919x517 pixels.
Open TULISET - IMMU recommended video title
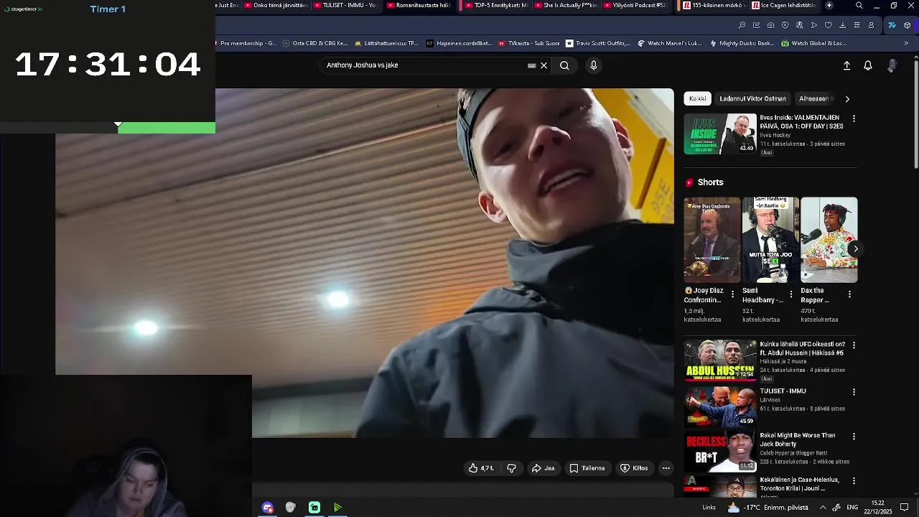783,391
